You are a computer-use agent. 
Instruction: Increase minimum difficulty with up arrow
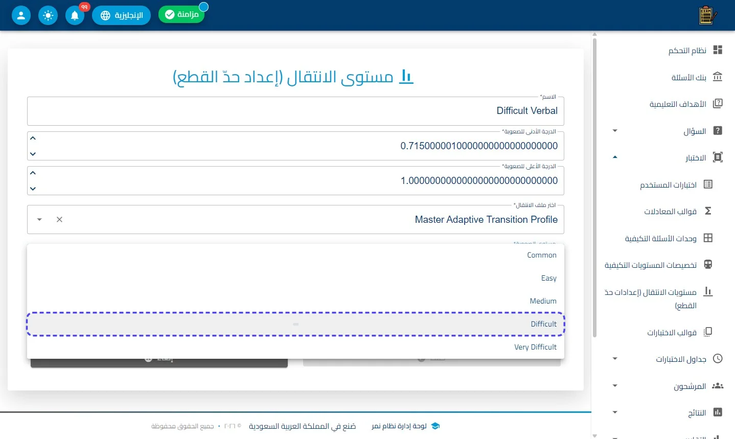33,138
